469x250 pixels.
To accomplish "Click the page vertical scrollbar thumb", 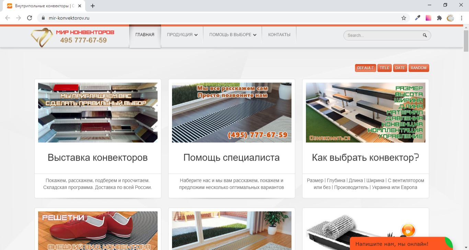I will click(466, 41).
